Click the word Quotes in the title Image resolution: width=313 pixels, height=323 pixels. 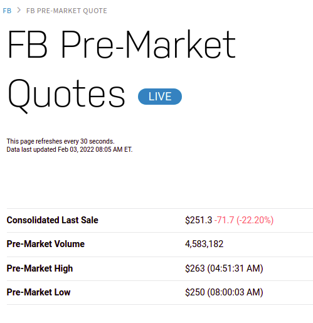coord(66,96)
